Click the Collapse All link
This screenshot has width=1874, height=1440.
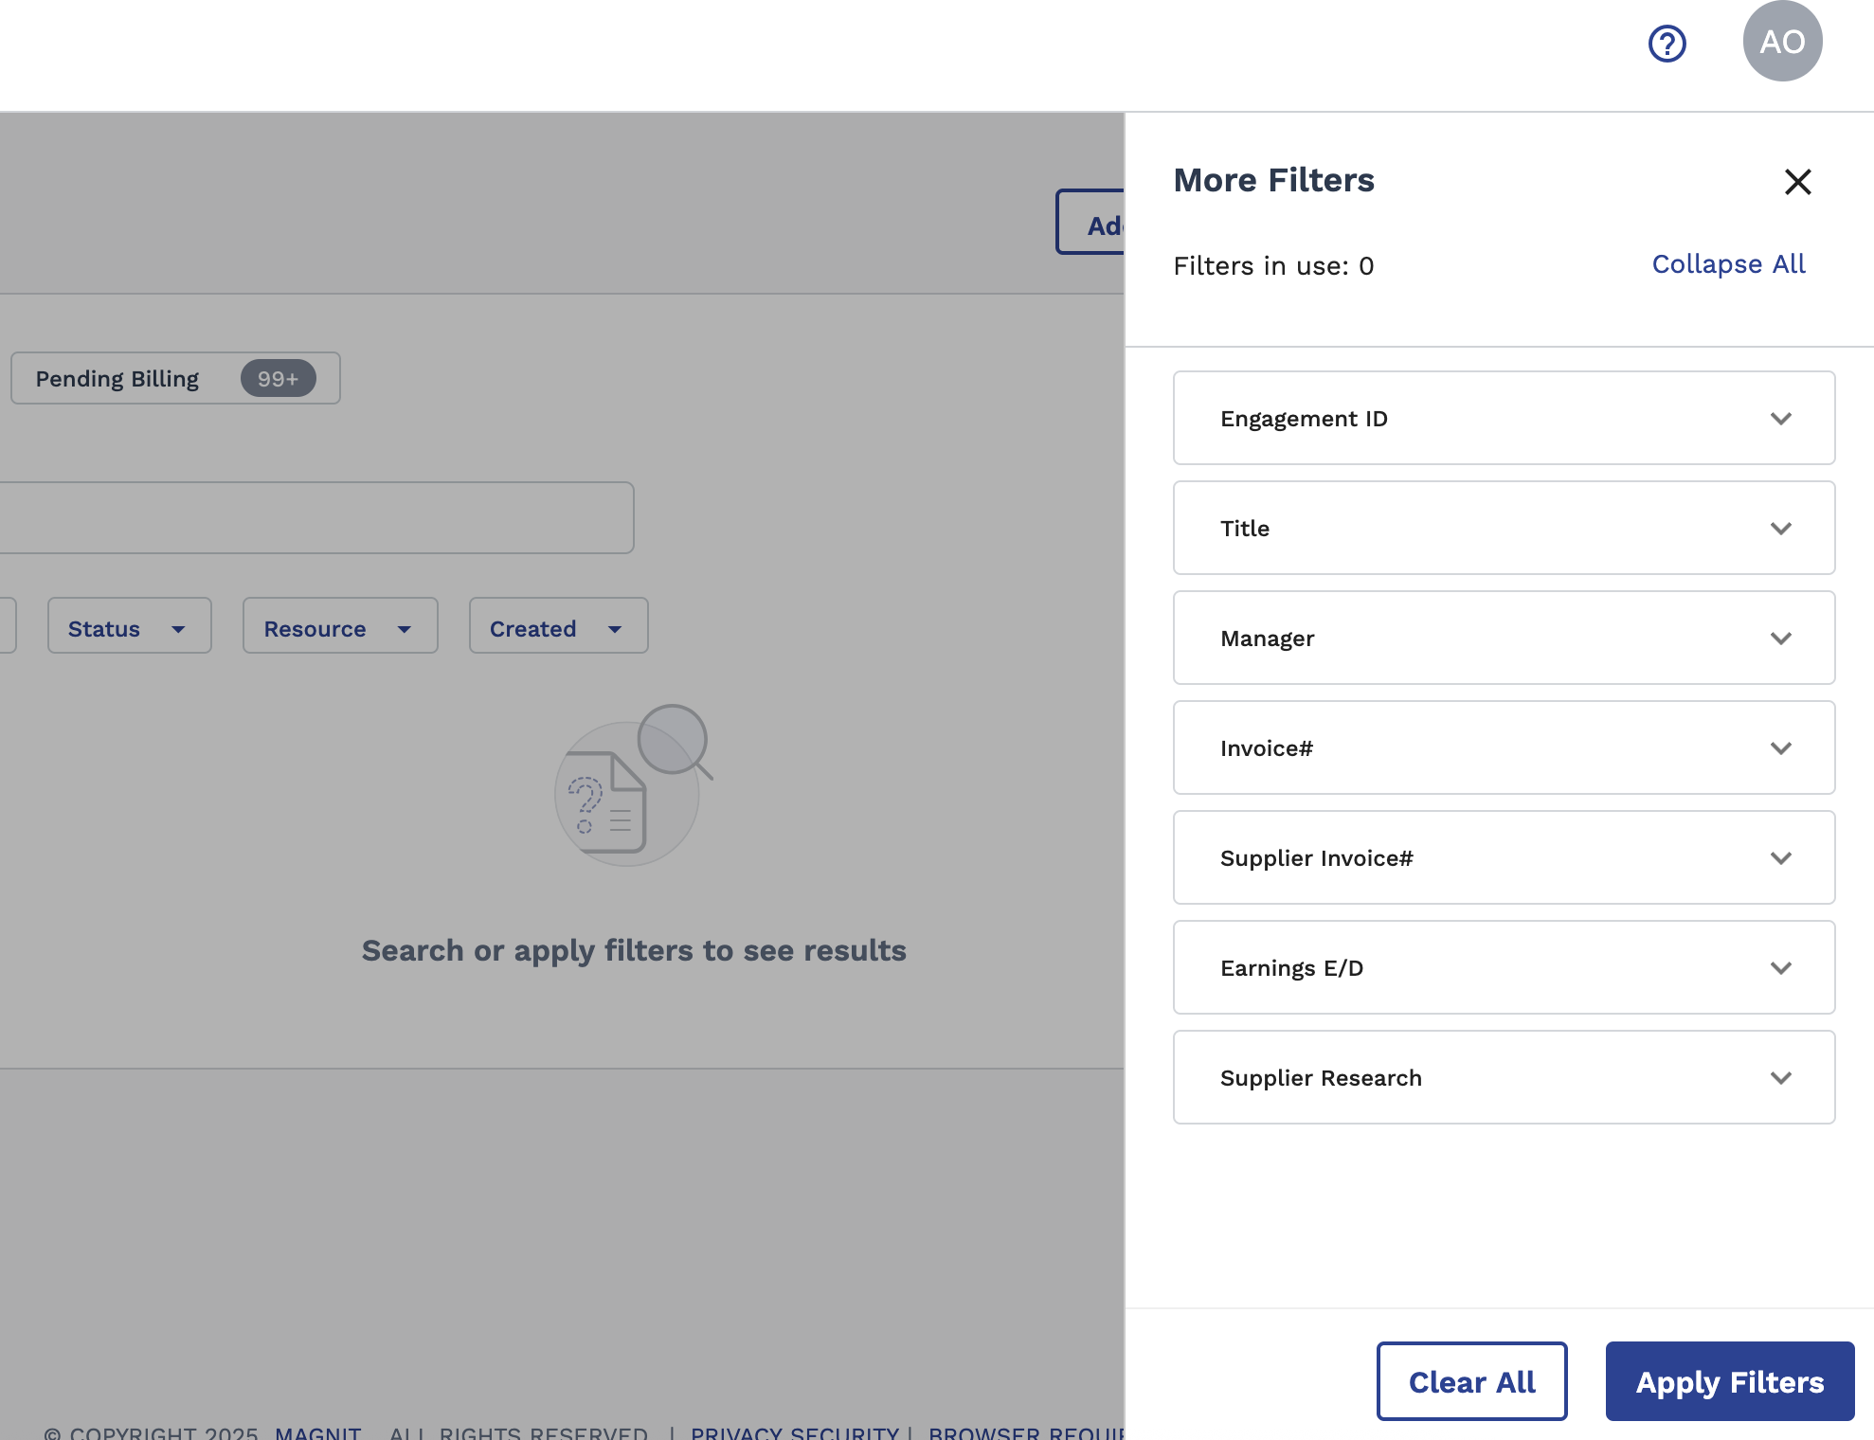(x=1728, y=264)
